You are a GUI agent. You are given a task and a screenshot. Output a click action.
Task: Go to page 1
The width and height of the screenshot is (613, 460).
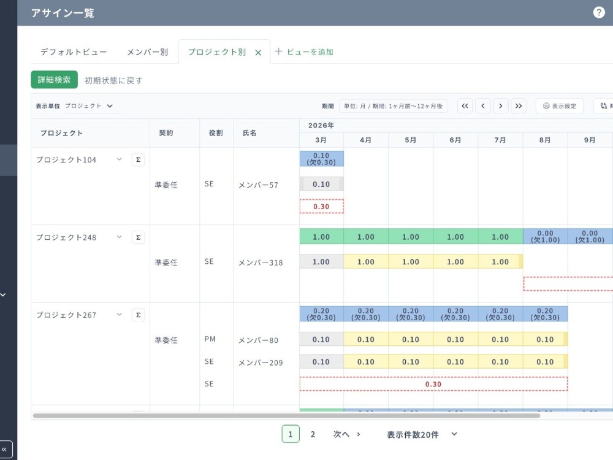tap(291, 434)
